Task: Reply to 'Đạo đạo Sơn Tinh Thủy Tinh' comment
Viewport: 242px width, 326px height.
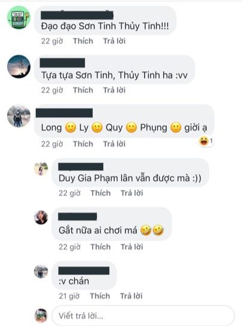Action: tap(115, 41)
